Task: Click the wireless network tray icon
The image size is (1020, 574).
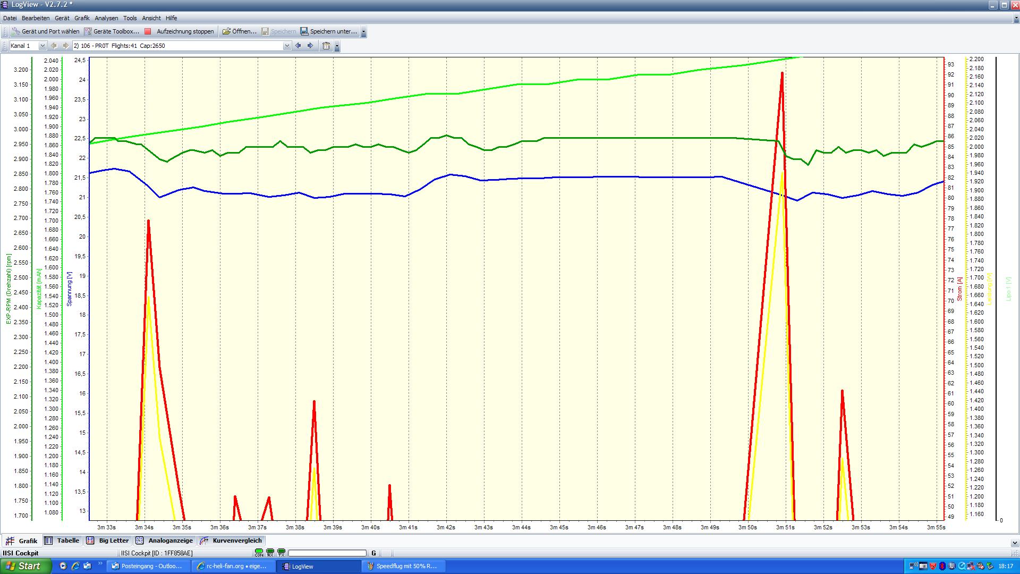Action: point(913,566)
